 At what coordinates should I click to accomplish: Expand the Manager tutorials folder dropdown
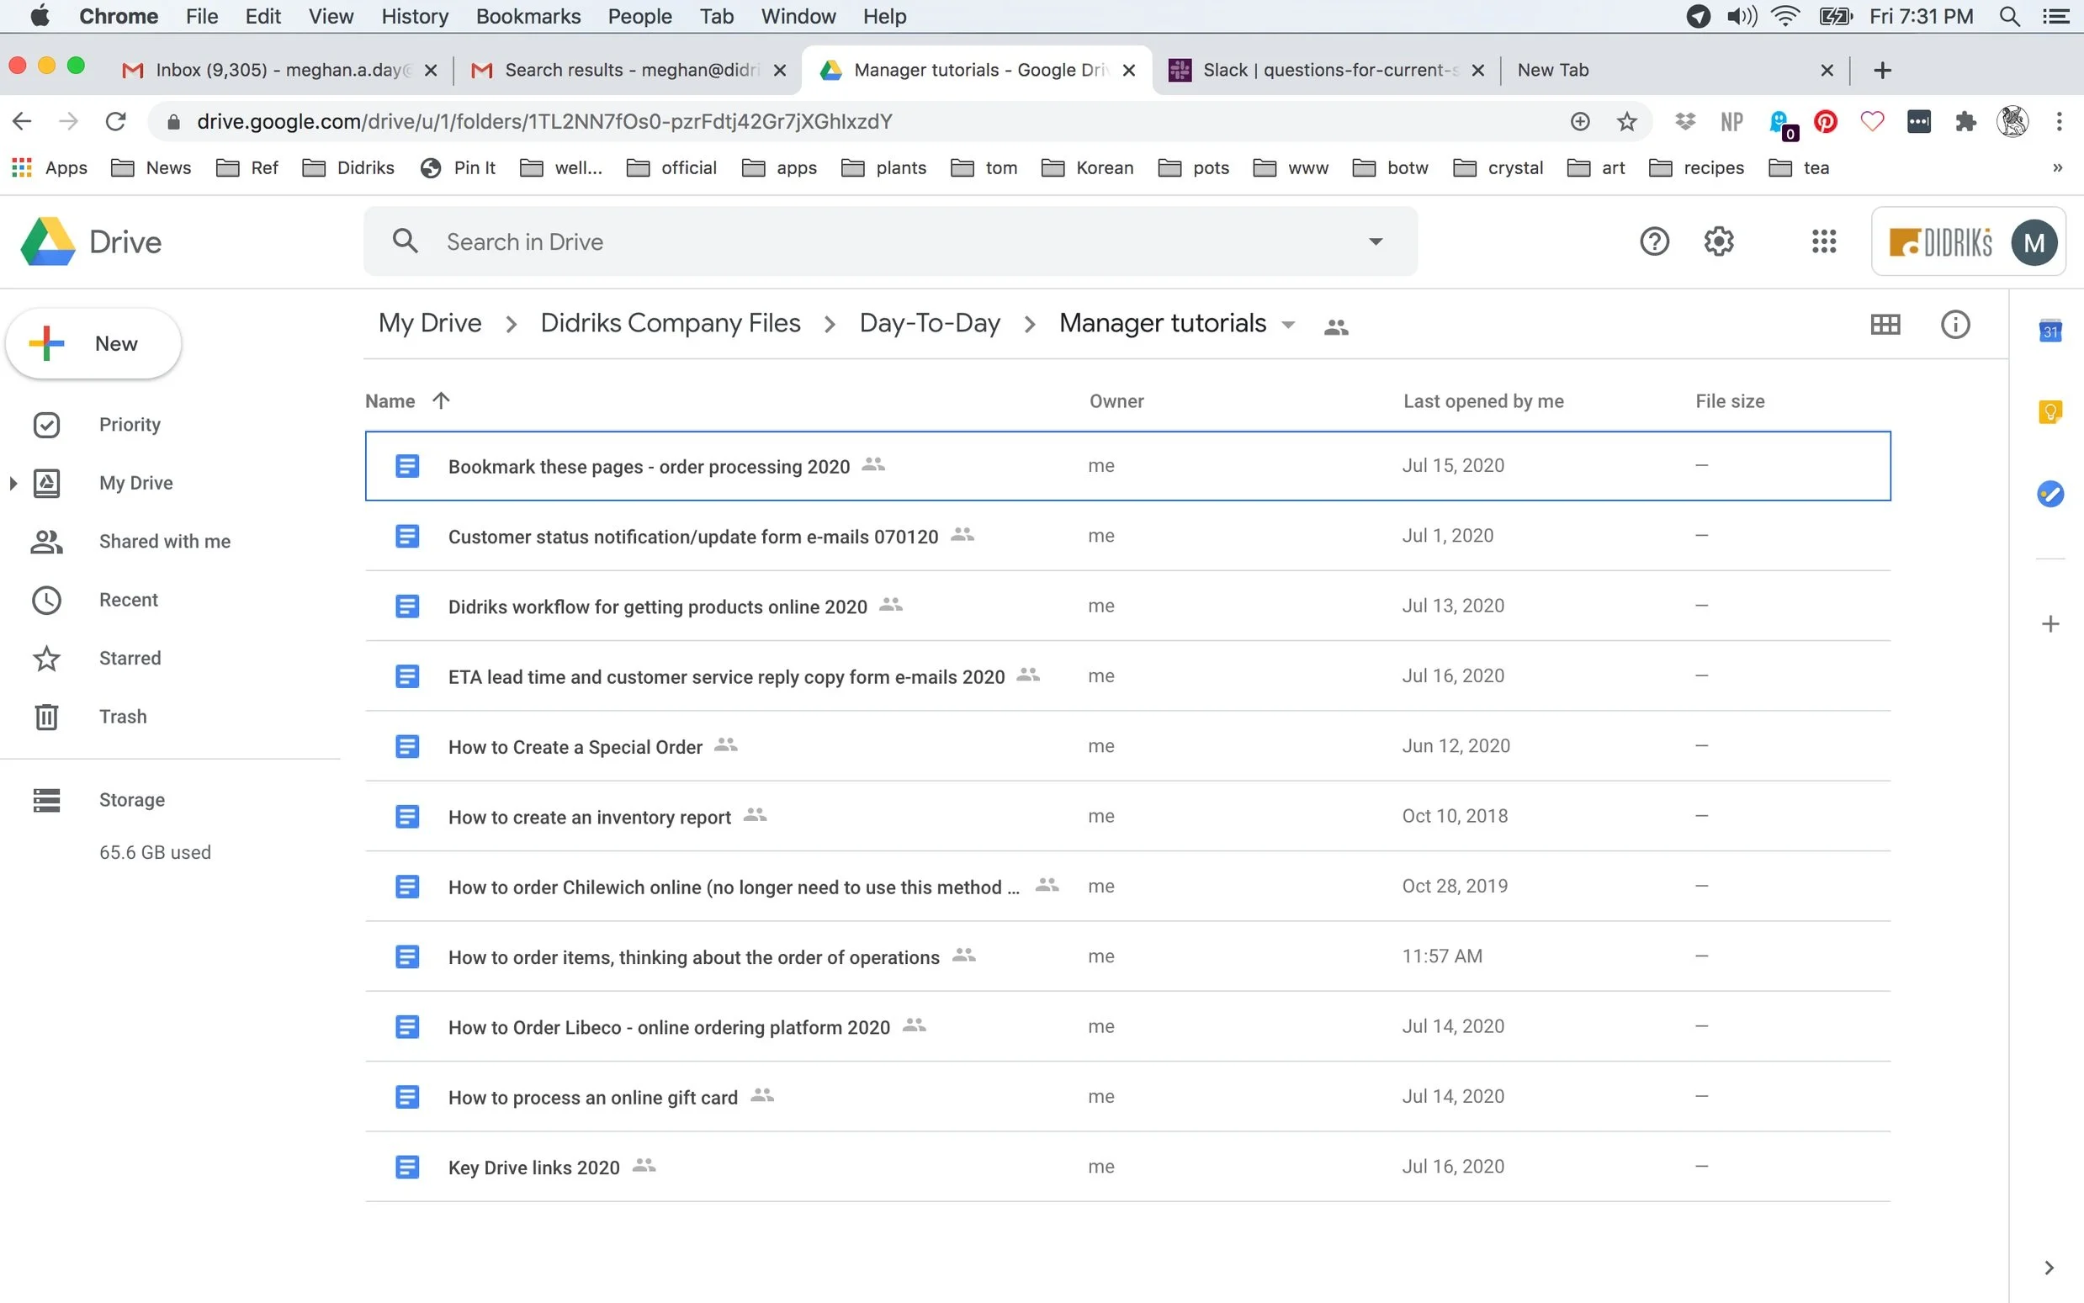1288,325
